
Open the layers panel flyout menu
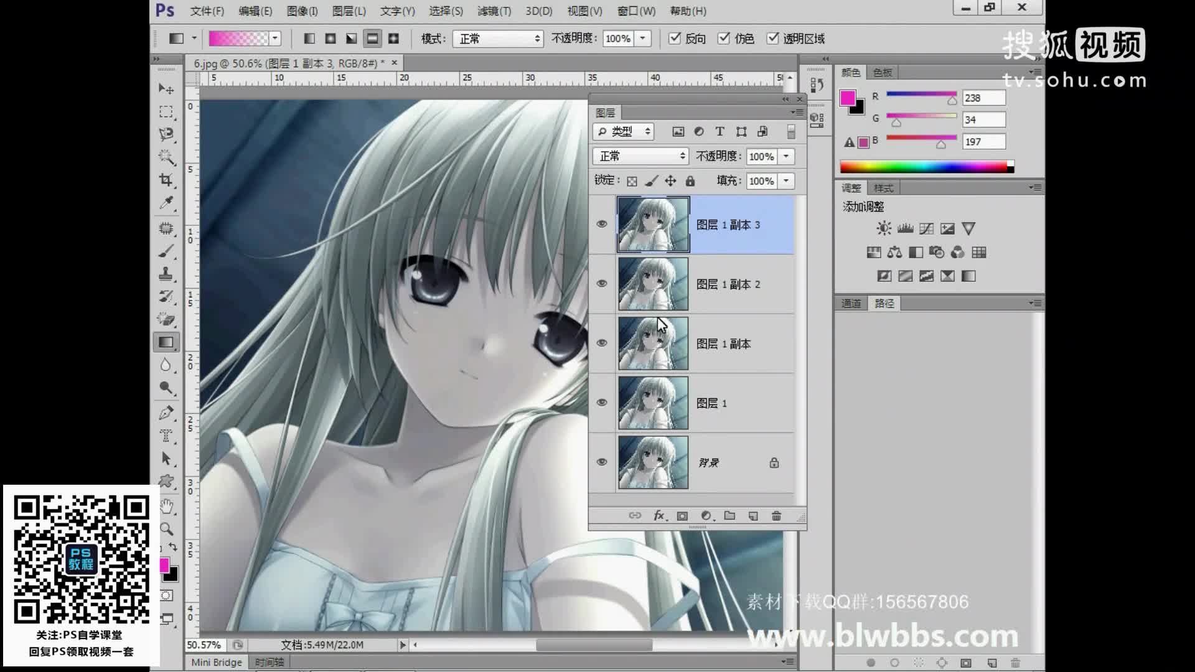797,113
